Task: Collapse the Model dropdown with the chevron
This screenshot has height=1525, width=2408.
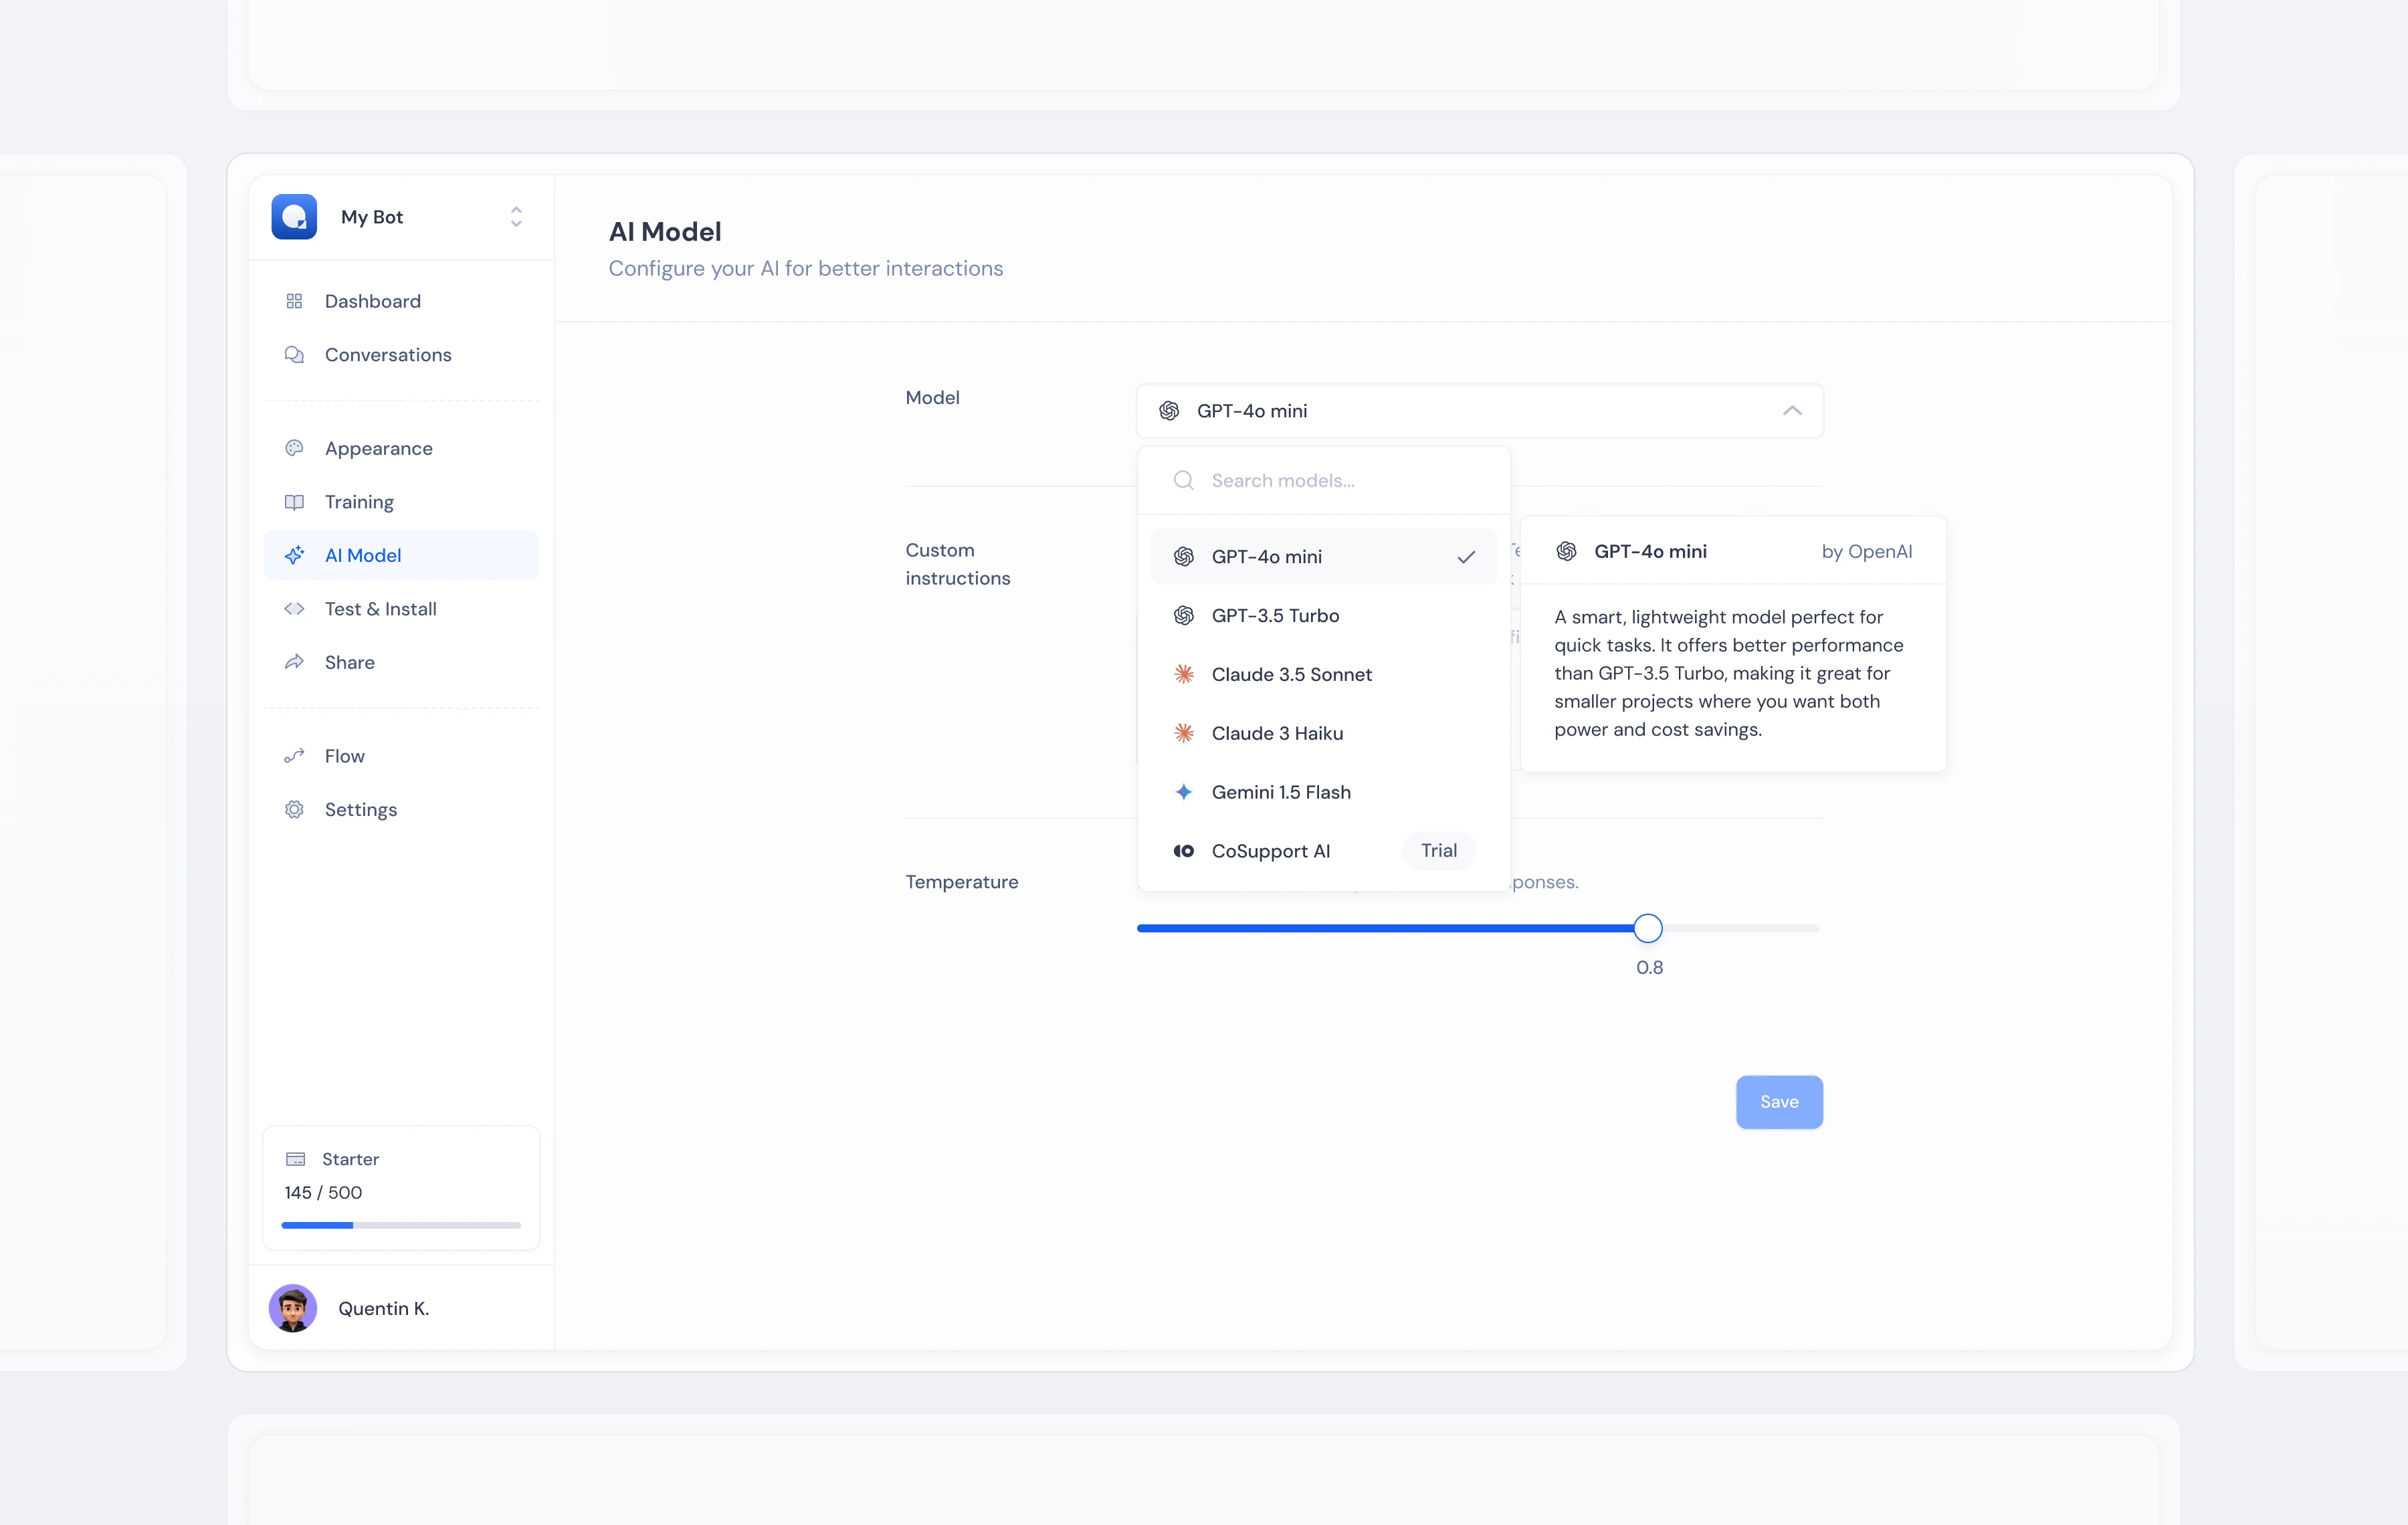Action: tap(1792, 411)
